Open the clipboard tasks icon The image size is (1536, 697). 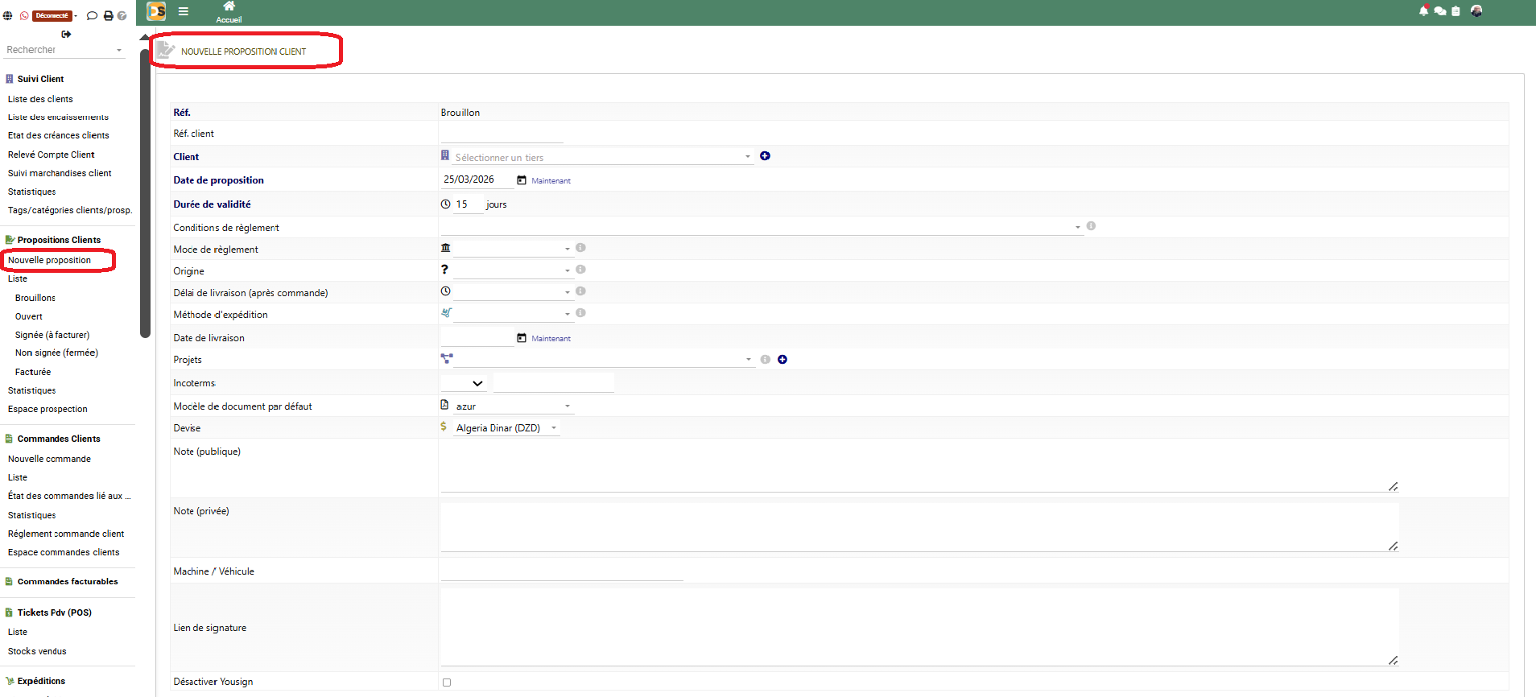click(1455, 11)
